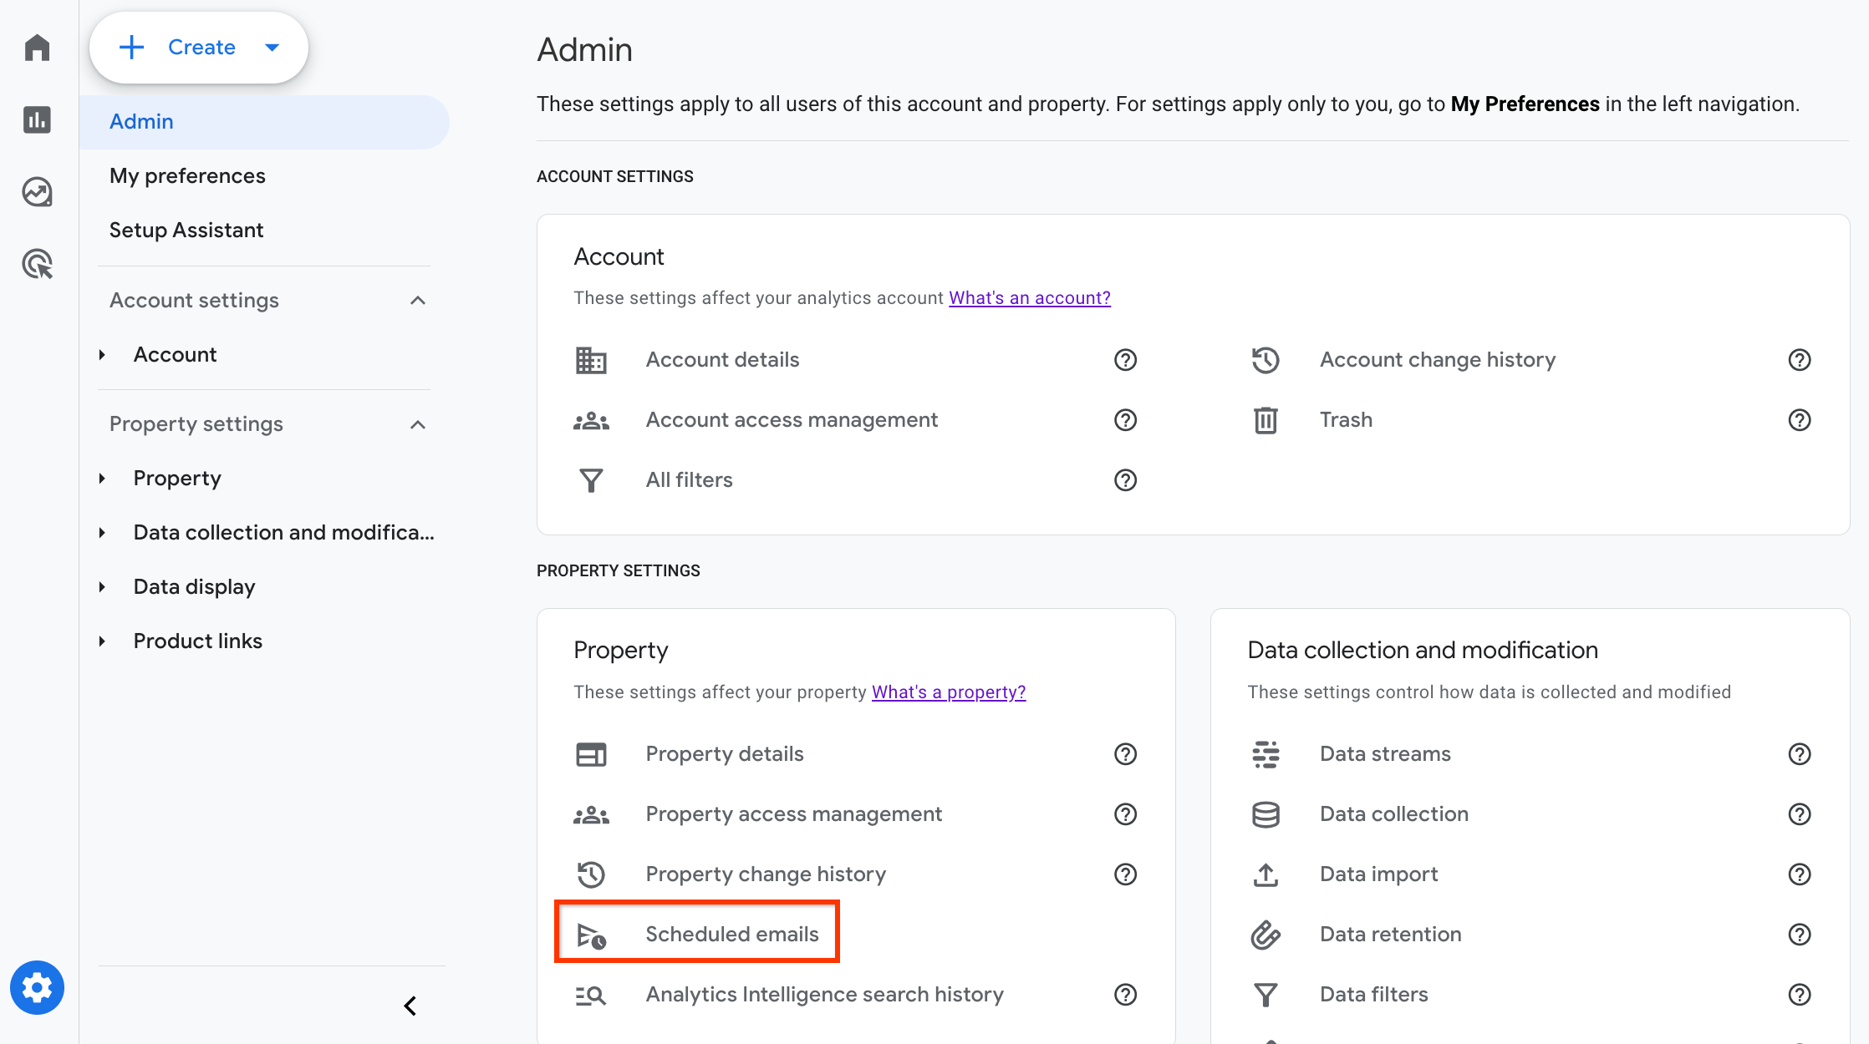Select Setup Assistant in navigation
This screenshot has height=1044, width=1869.
[x=186, y=231]
